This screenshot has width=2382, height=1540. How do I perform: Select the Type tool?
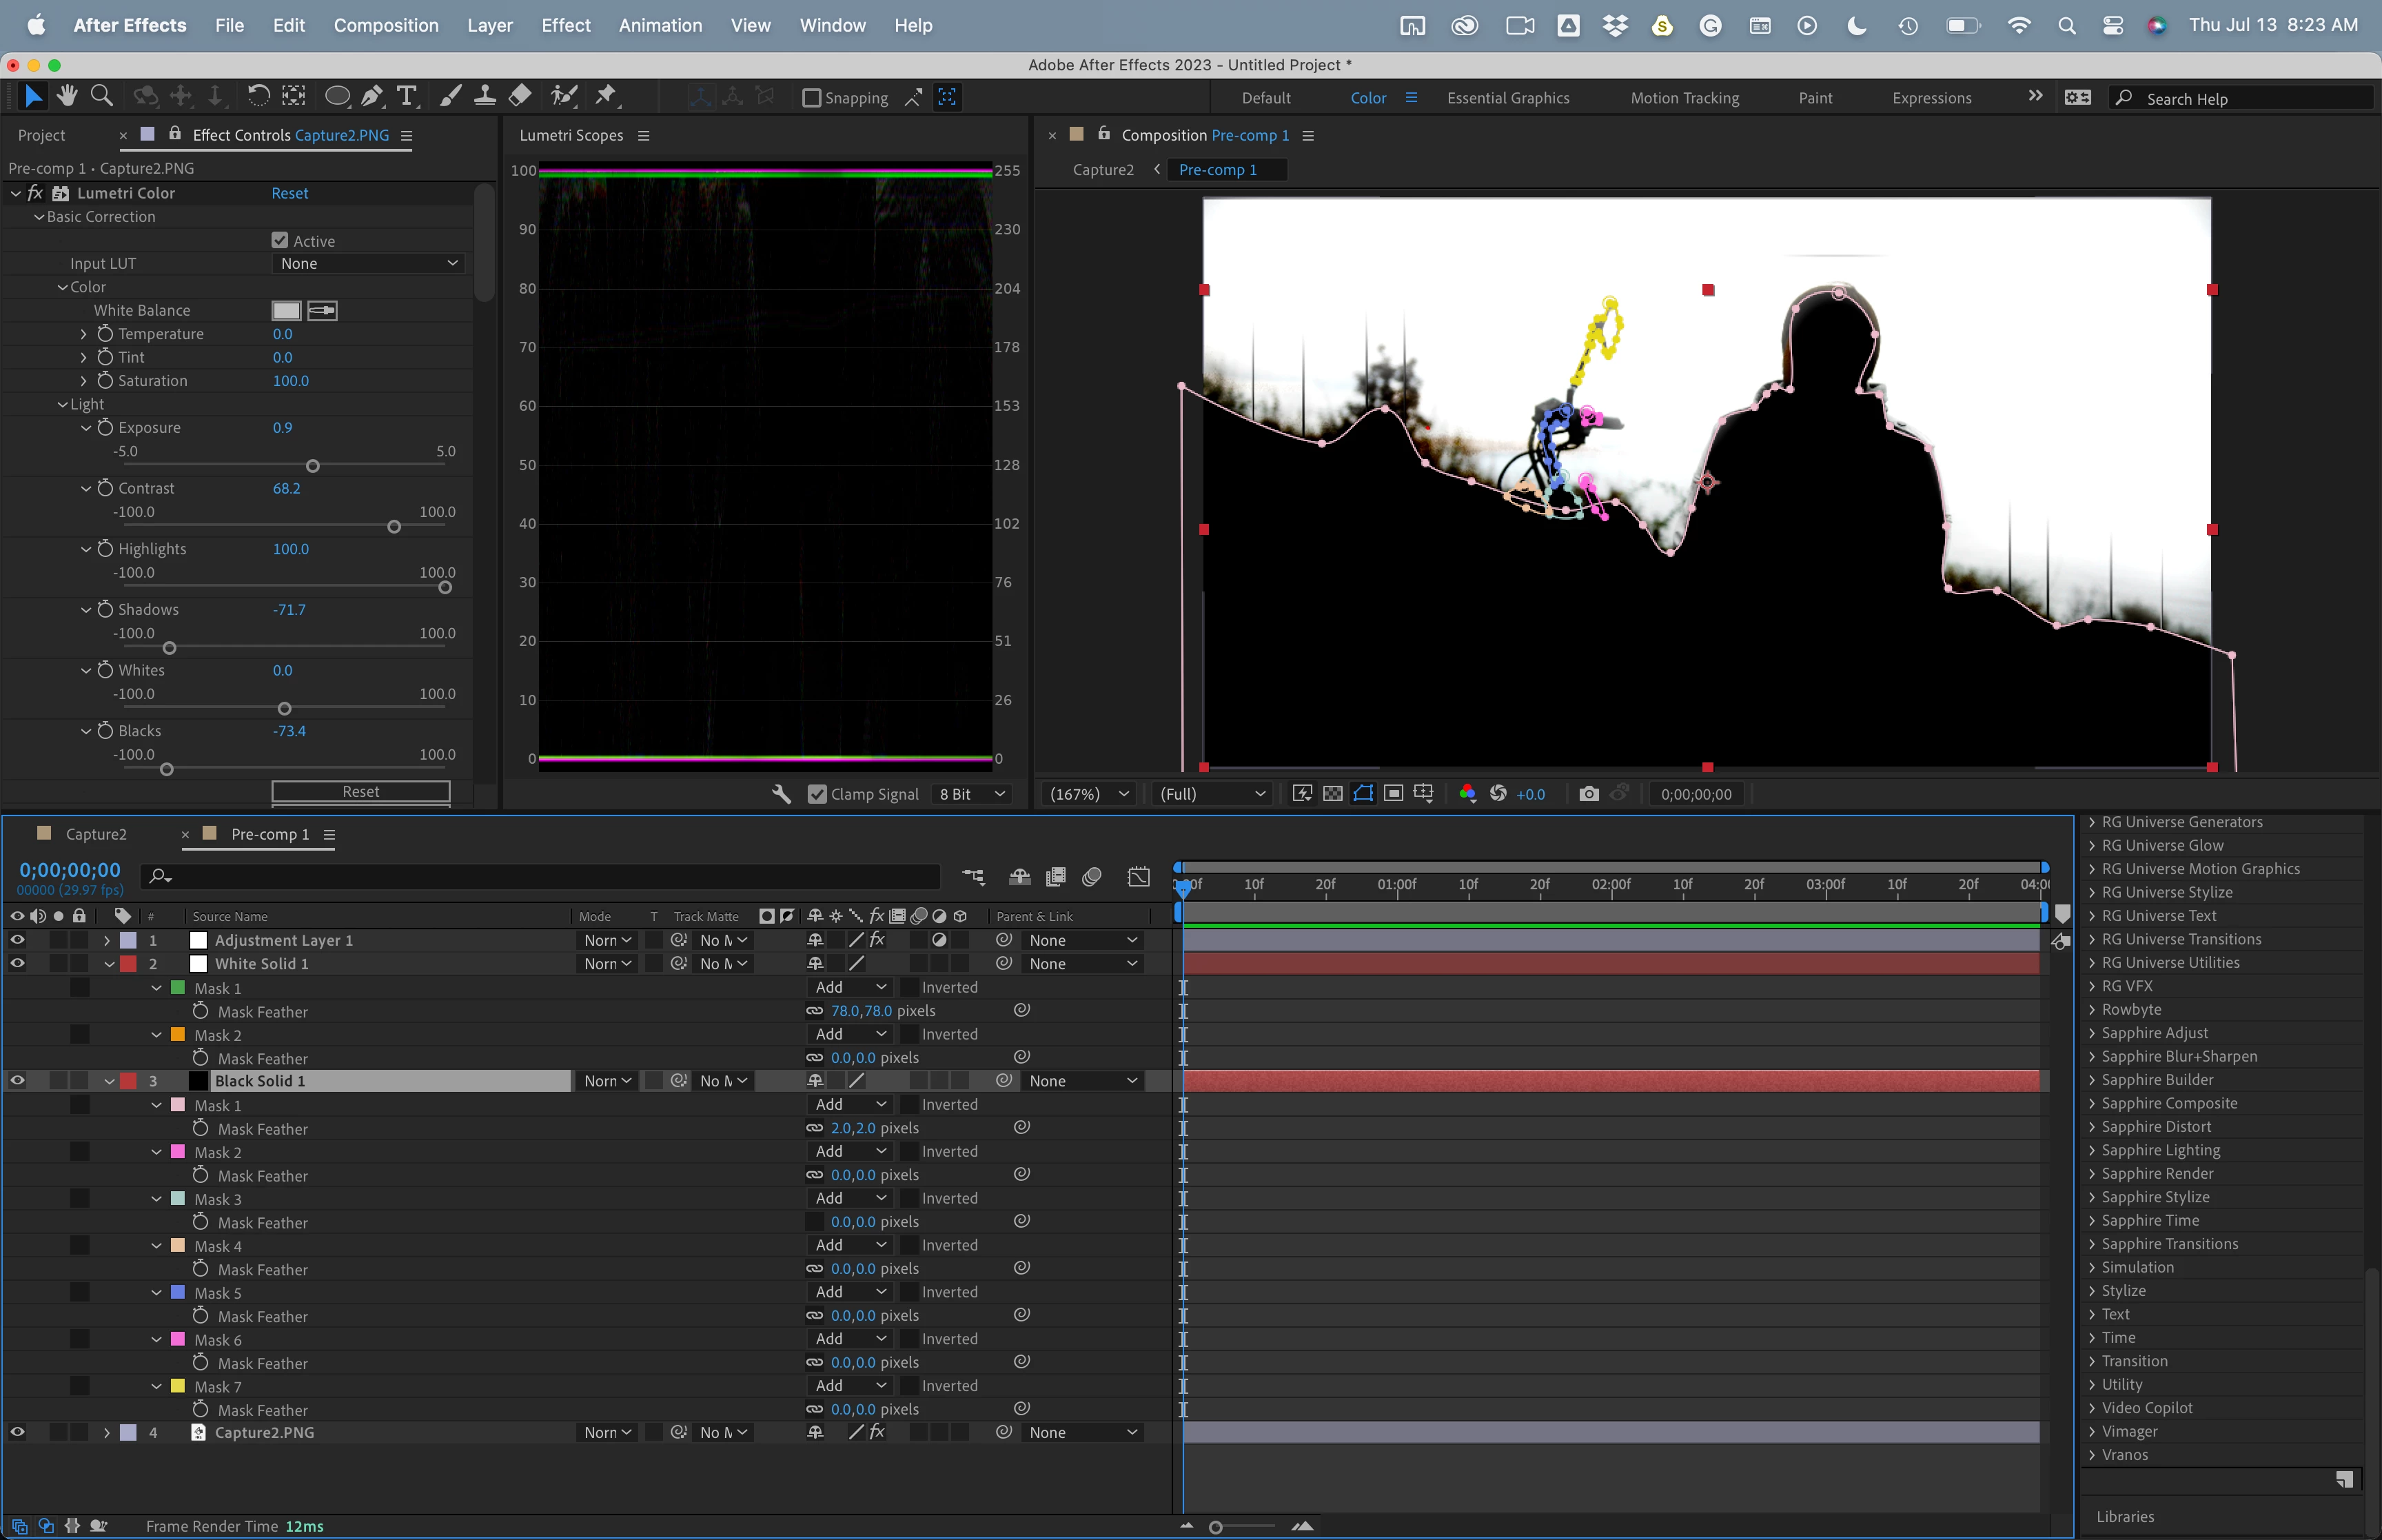(x=406, y=96)
